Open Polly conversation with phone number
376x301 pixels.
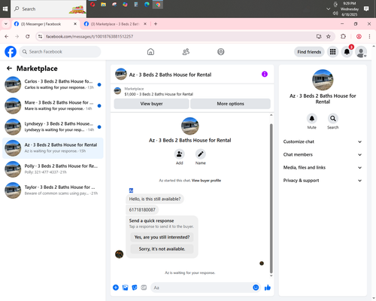coord(53,169)
